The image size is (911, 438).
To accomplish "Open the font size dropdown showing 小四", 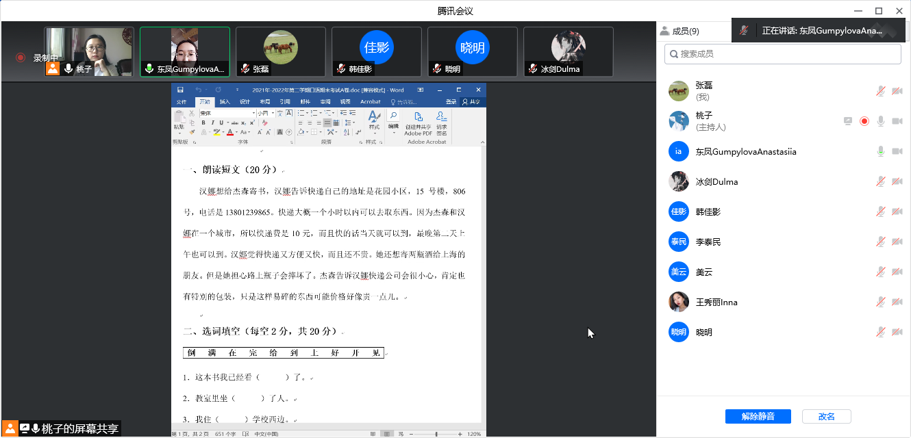I will [273, 113].
